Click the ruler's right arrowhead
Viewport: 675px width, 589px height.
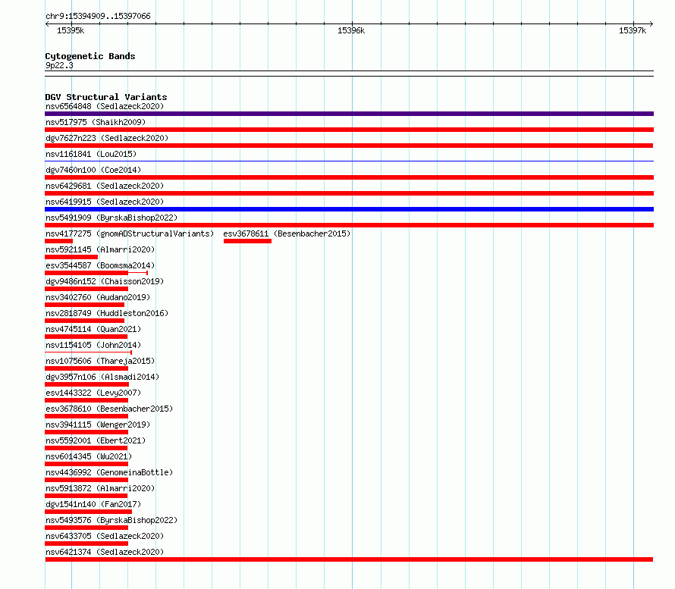651,23
